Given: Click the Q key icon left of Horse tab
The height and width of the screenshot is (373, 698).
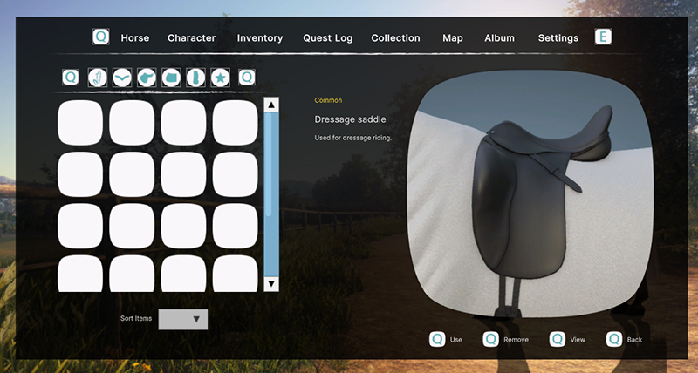Looking at the screenshot, I should pos(101,37).
